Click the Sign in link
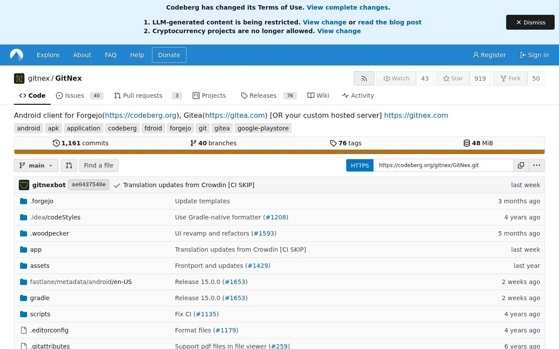Viewport: 559px width, 349px height. click(534, 55)
